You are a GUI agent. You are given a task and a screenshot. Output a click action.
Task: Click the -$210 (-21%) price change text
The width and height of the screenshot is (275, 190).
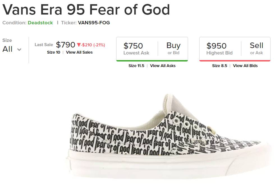pos(93,45)
